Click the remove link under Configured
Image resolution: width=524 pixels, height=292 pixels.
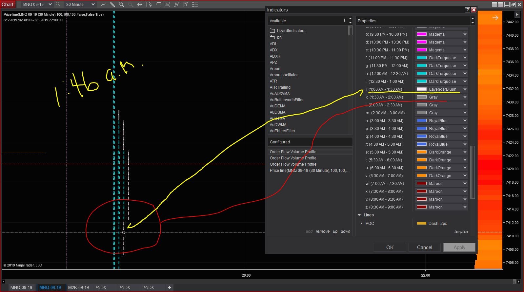coord(323,231)
